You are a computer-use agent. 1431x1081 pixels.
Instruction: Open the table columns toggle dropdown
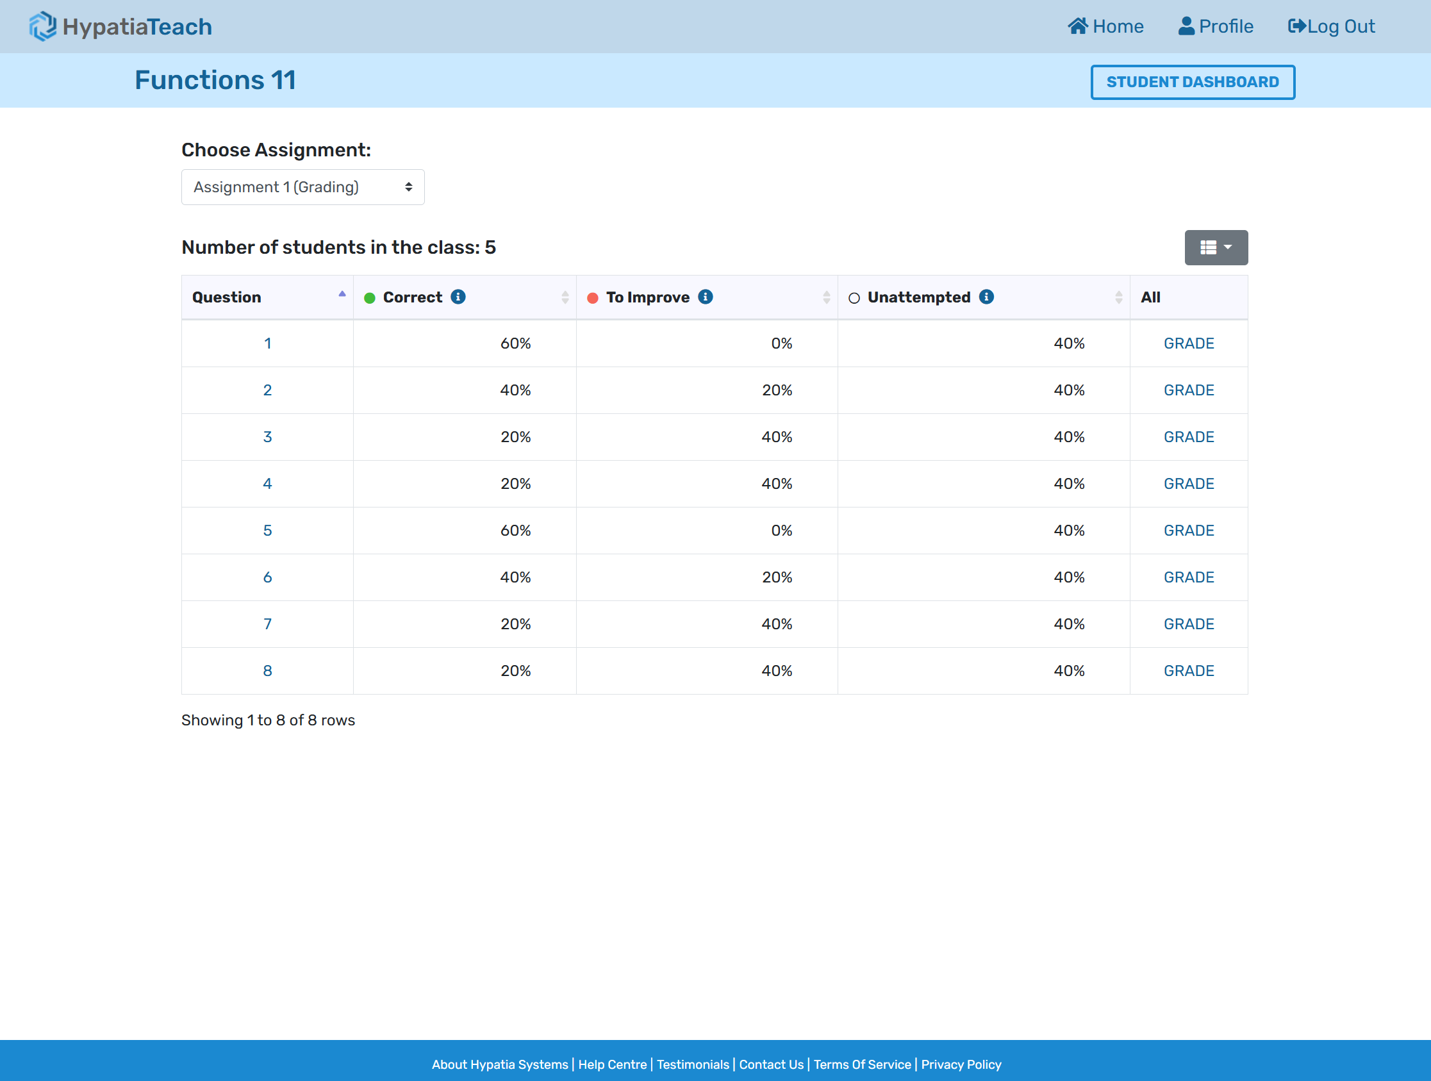coord(1216,247)
